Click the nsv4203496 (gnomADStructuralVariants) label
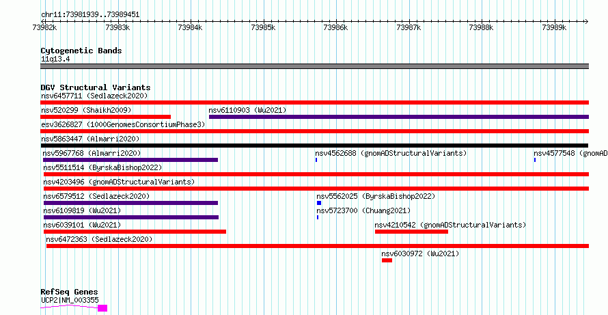Image resolution: width=608 pixels, height=315 pixels. 119,182
